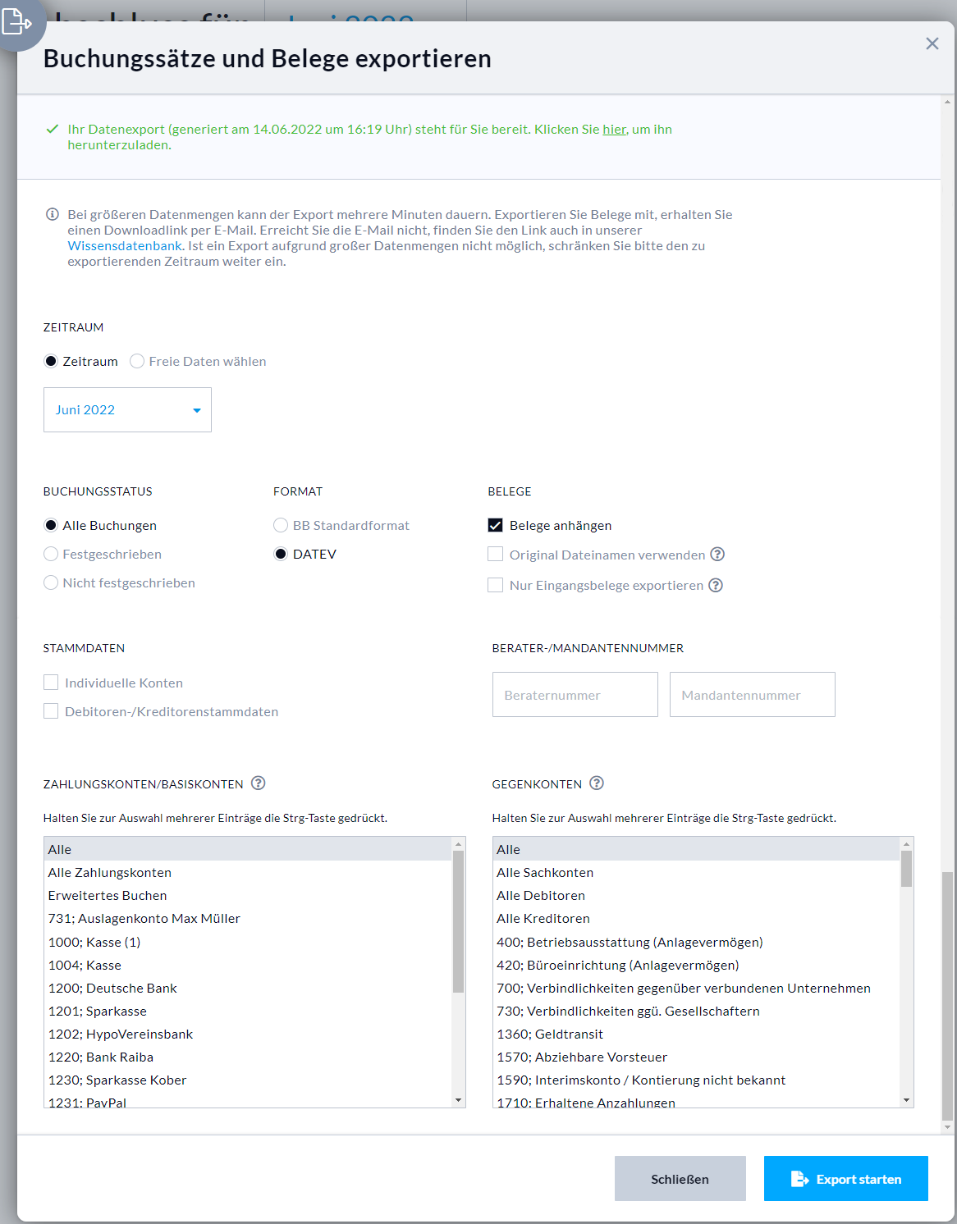Image resolution: width=957 pixels, height=1224 pixels.
Task: Check Debitoren-/Kreditorenstammdaten under STAMMDATEN
Action: pos(51,710)
